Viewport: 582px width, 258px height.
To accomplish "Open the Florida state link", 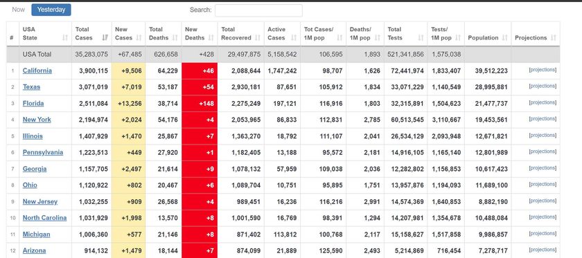I will tap(33, 104).
